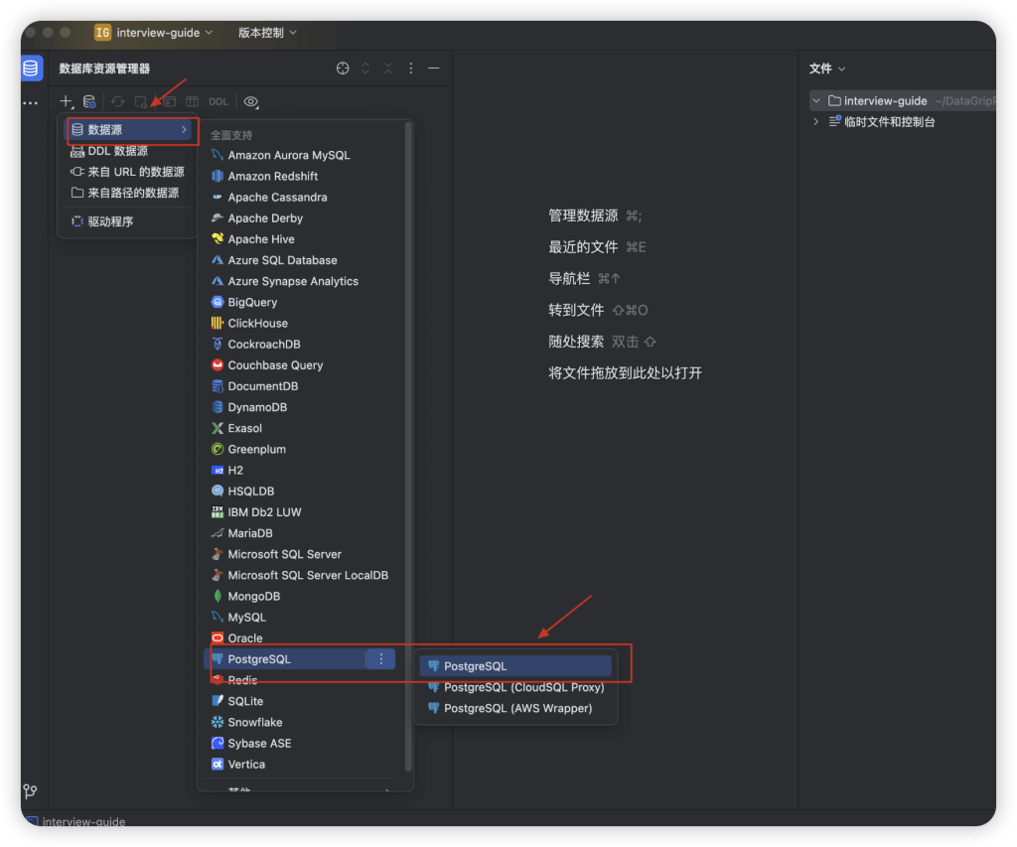Screen dimensions: 1017x847
Task: Open data source properties with the database-gear icon
Action: pos(88,101)
